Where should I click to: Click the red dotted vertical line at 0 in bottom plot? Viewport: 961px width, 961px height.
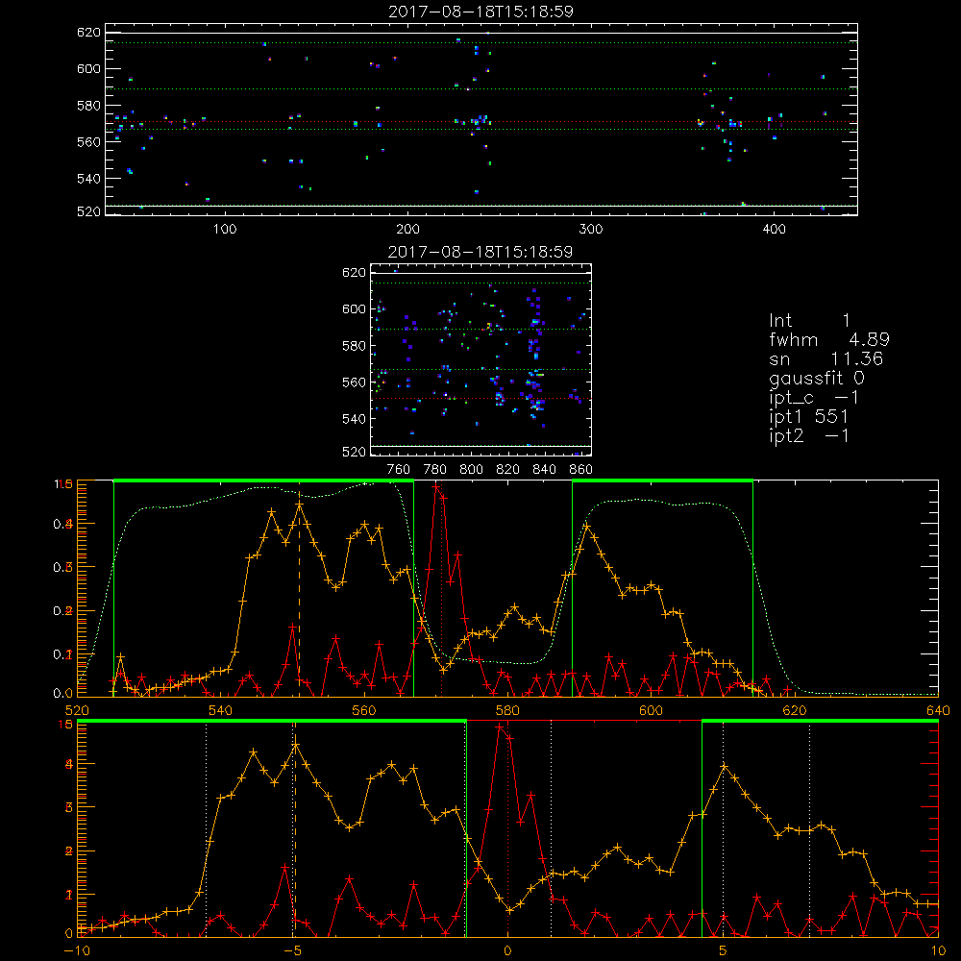pyautogui.click(x=507, y=828)
